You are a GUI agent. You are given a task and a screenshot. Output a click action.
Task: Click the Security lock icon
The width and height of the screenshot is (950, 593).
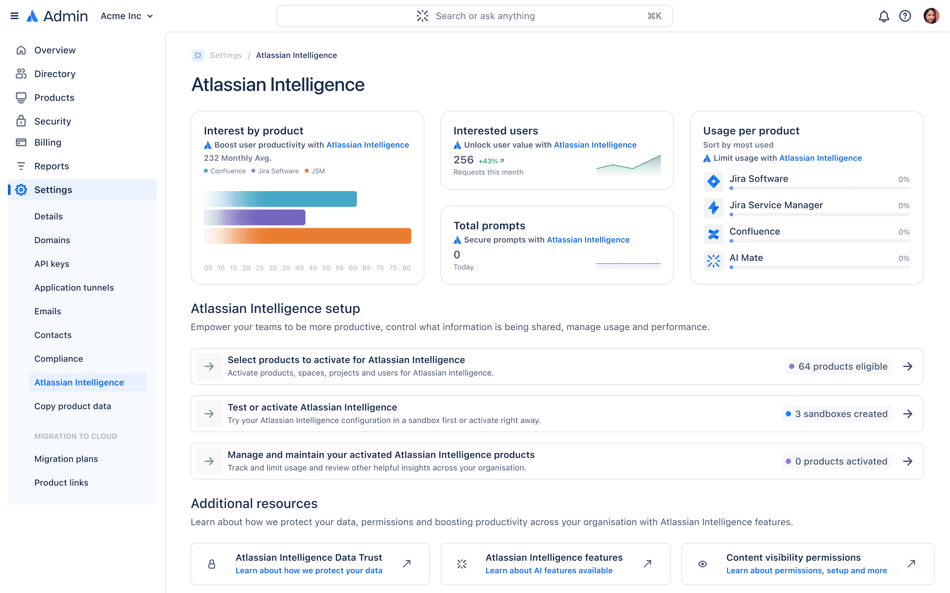(x=21, y=121)
